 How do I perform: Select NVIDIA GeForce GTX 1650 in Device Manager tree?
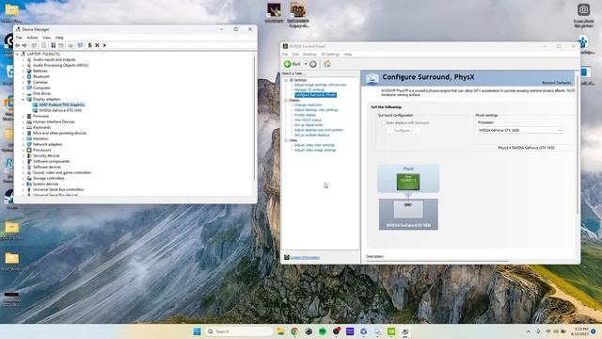pos(60,110)
